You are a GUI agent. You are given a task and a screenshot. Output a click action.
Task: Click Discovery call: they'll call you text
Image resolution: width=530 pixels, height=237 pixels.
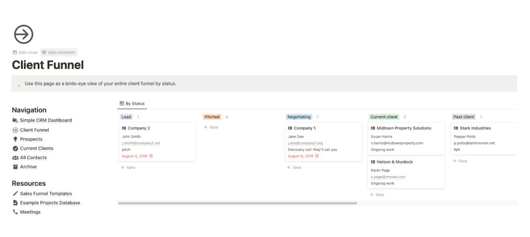tap(313, 149)
